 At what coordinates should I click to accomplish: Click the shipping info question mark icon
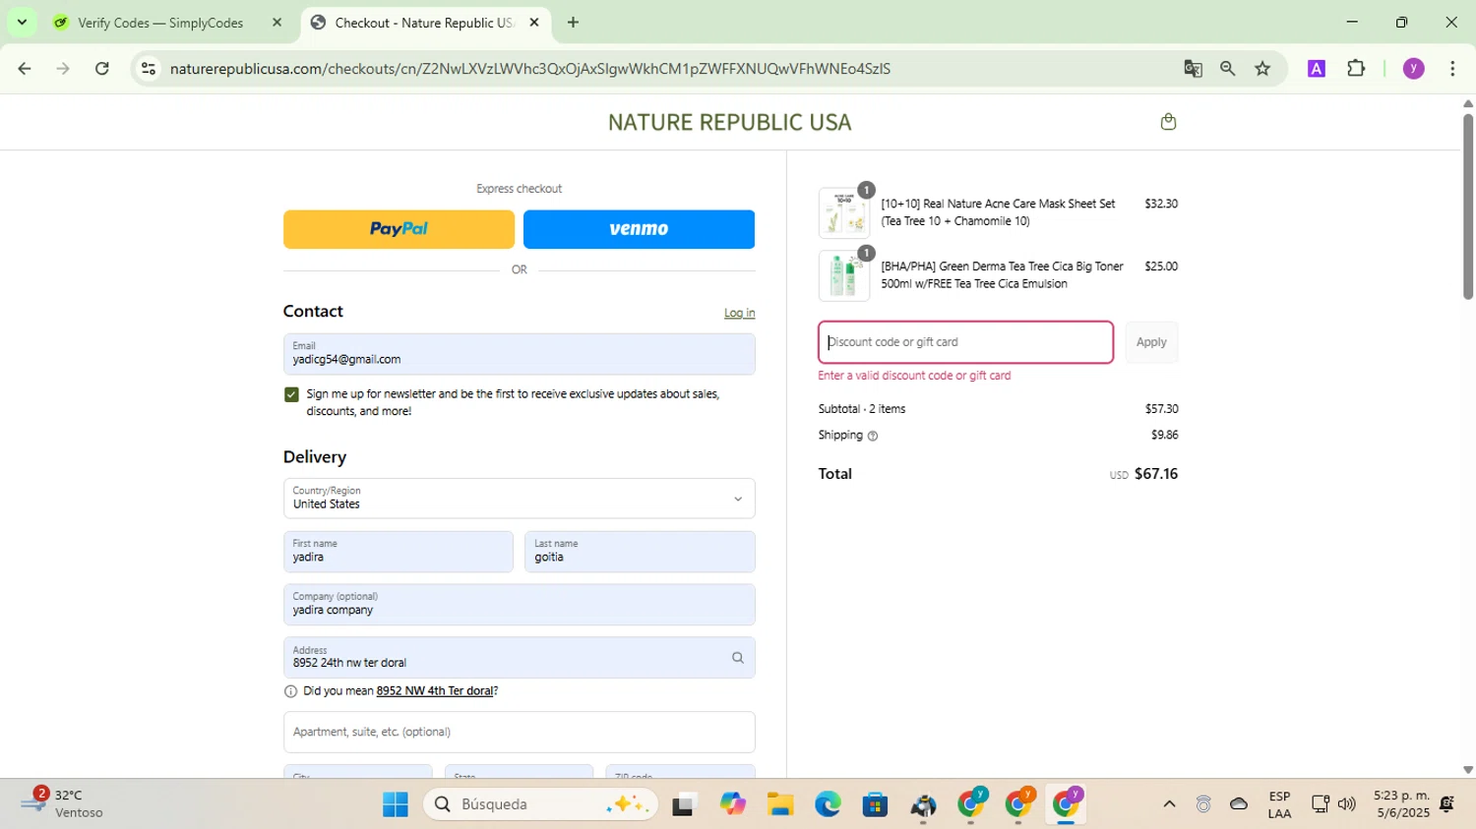point(873,436)
